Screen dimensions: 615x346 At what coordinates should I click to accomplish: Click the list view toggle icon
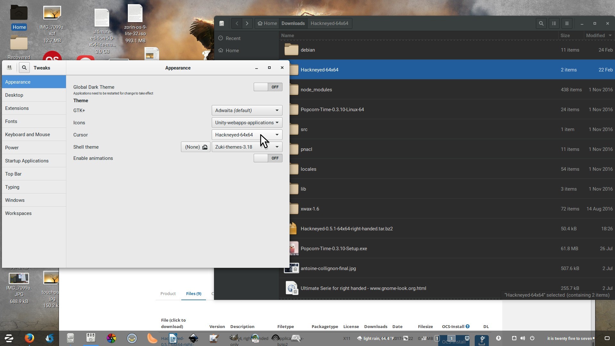(x=554, y=23)
